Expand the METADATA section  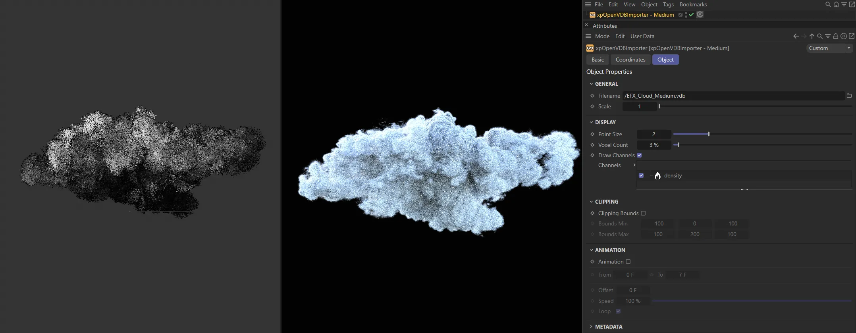pos(591,327)
